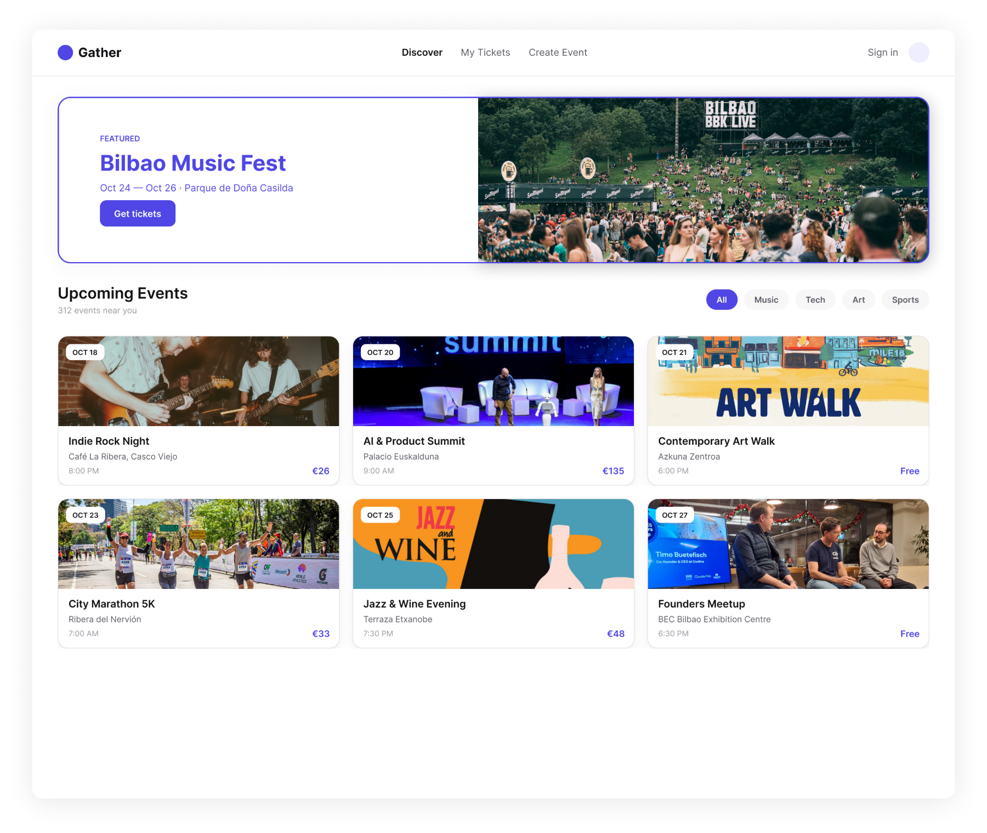Click the 7:30 PM time text
Screen dimensions: 987x833
(378, 634)
